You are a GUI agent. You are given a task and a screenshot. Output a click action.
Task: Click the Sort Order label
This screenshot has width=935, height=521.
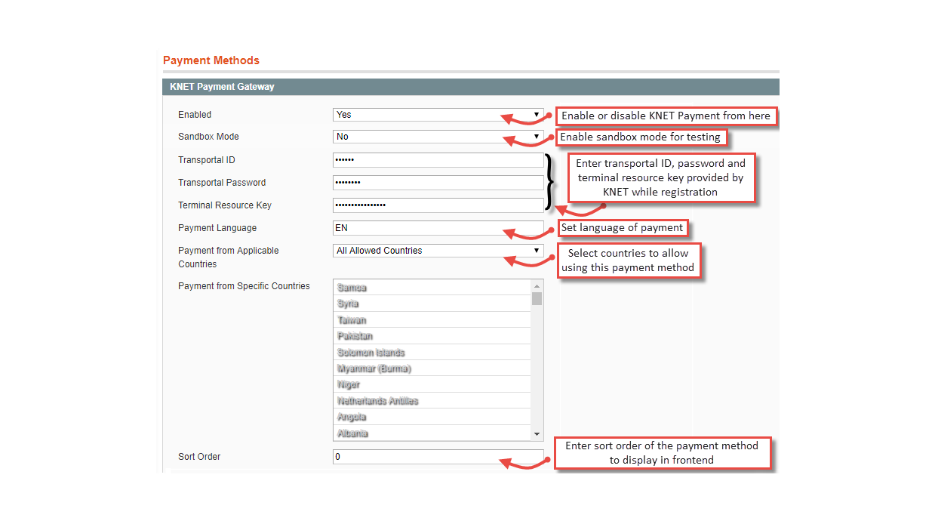(199, 457)
